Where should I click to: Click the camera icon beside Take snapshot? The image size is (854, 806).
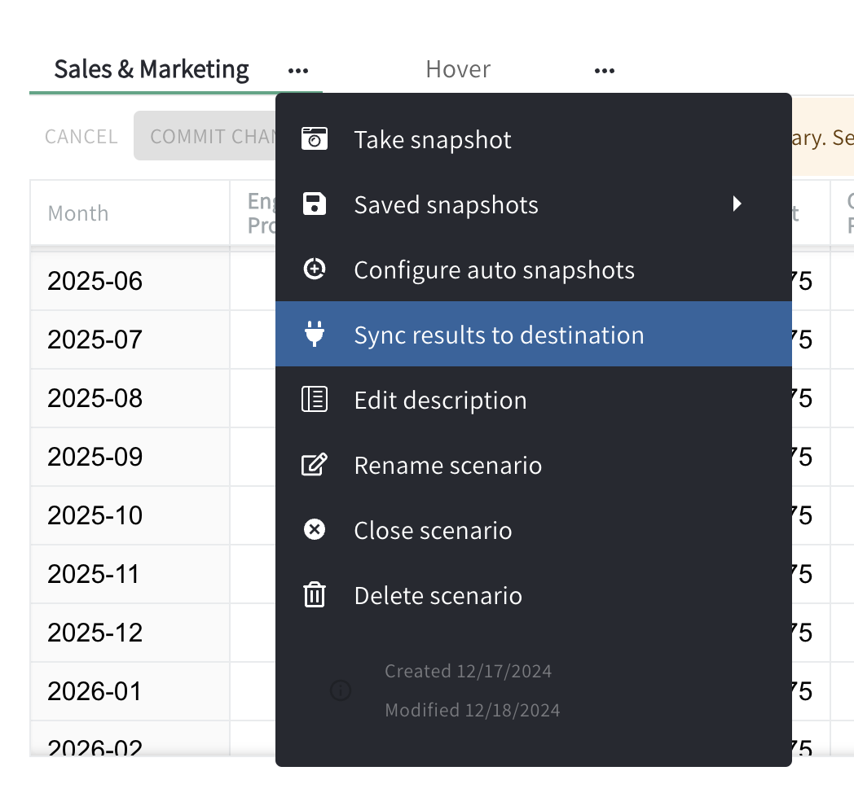click(x=315, y=138)
